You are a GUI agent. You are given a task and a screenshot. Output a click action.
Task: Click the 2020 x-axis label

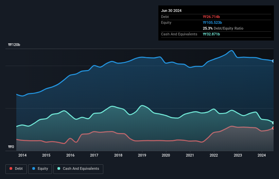pyautogui.click(x=166, y=155)
